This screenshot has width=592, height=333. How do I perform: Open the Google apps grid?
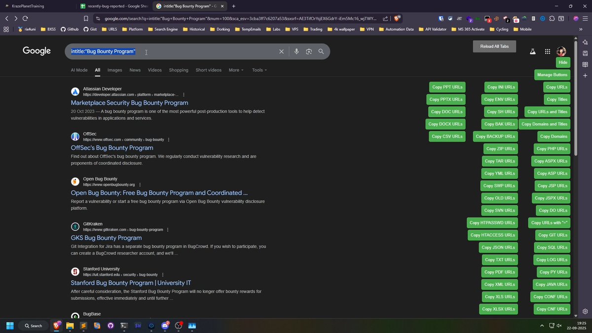[548, 51]
